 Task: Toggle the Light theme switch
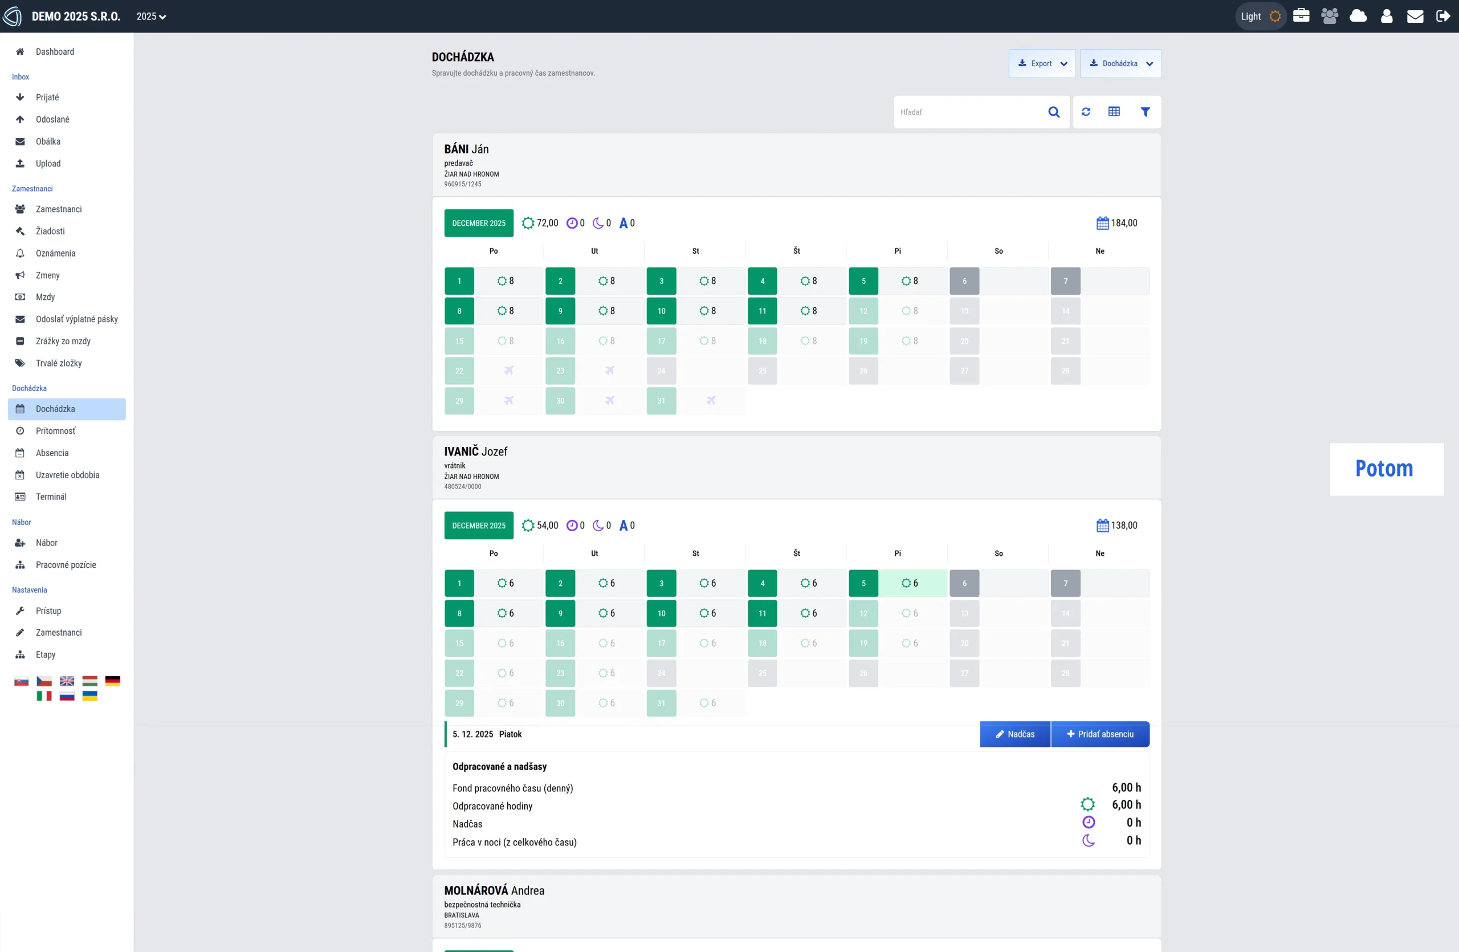point(1260,16)
